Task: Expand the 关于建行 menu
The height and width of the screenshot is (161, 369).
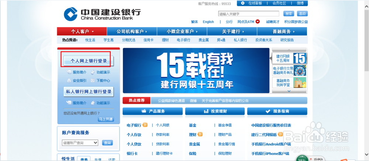Action: 232,31
